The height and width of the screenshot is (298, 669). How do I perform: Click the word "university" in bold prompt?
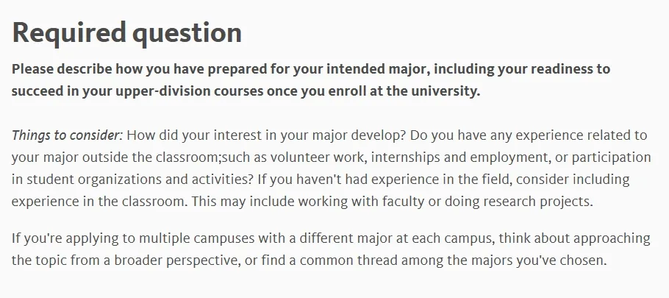coord(444,91)
